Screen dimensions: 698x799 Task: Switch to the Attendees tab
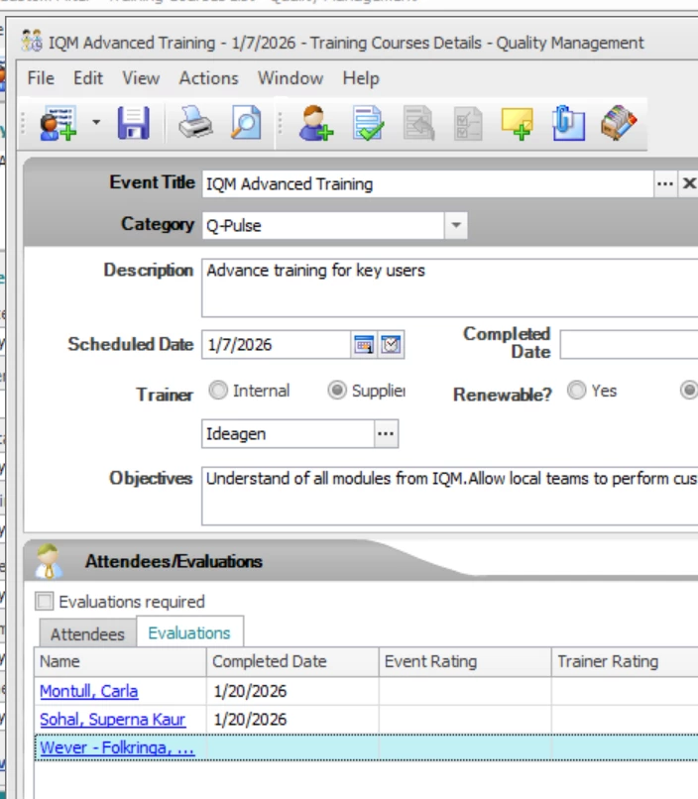click(87, 634)
